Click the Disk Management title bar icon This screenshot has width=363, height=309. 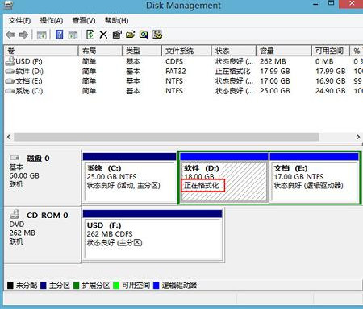(x=8, y=5)
